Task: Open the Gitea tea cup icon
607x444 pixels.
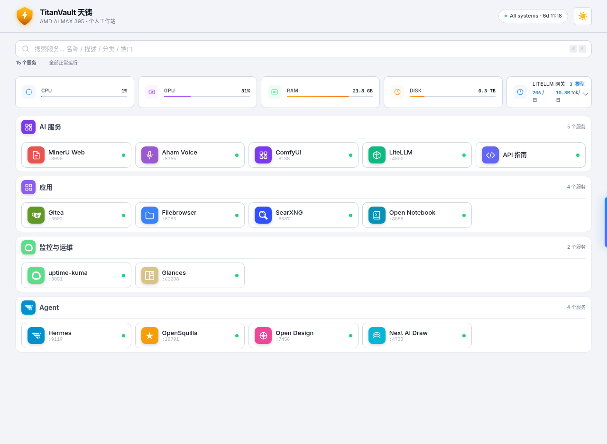Action: pos(36,215)
